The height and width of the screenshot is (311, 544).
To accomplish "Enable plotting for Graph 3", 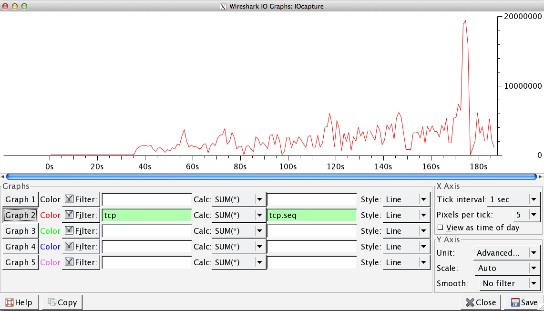I will [20, 231].
